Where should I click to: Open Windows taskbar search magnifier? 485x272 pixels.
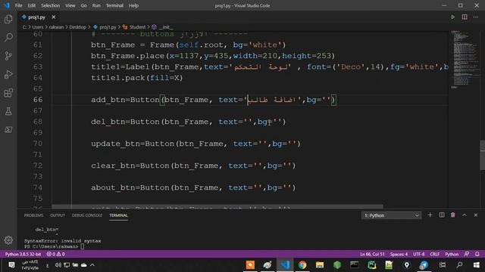click(x=460, y=265)
